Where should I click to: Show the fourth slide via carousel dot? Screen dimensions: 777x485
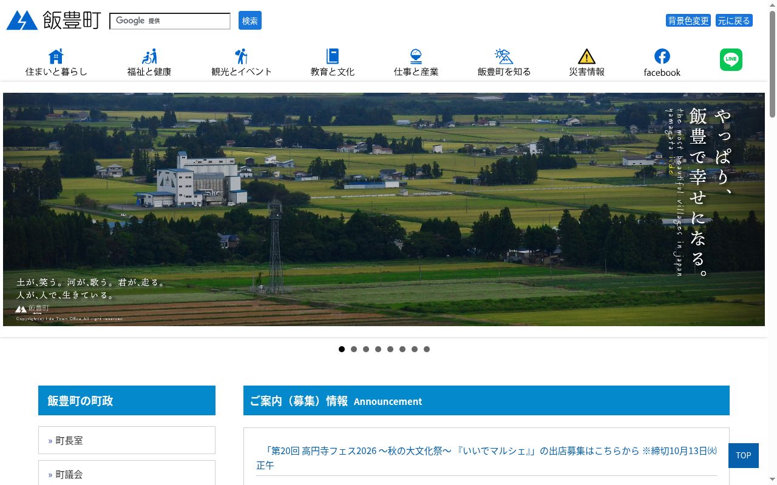pos(378,349)
